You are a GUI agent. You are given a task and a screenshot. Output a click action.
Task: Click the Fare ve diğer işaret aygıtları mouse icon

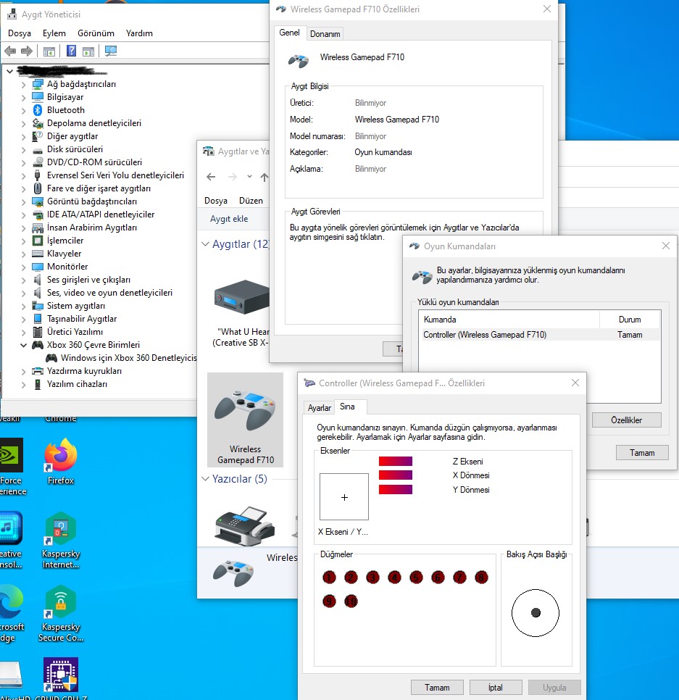tap(38, 188)
